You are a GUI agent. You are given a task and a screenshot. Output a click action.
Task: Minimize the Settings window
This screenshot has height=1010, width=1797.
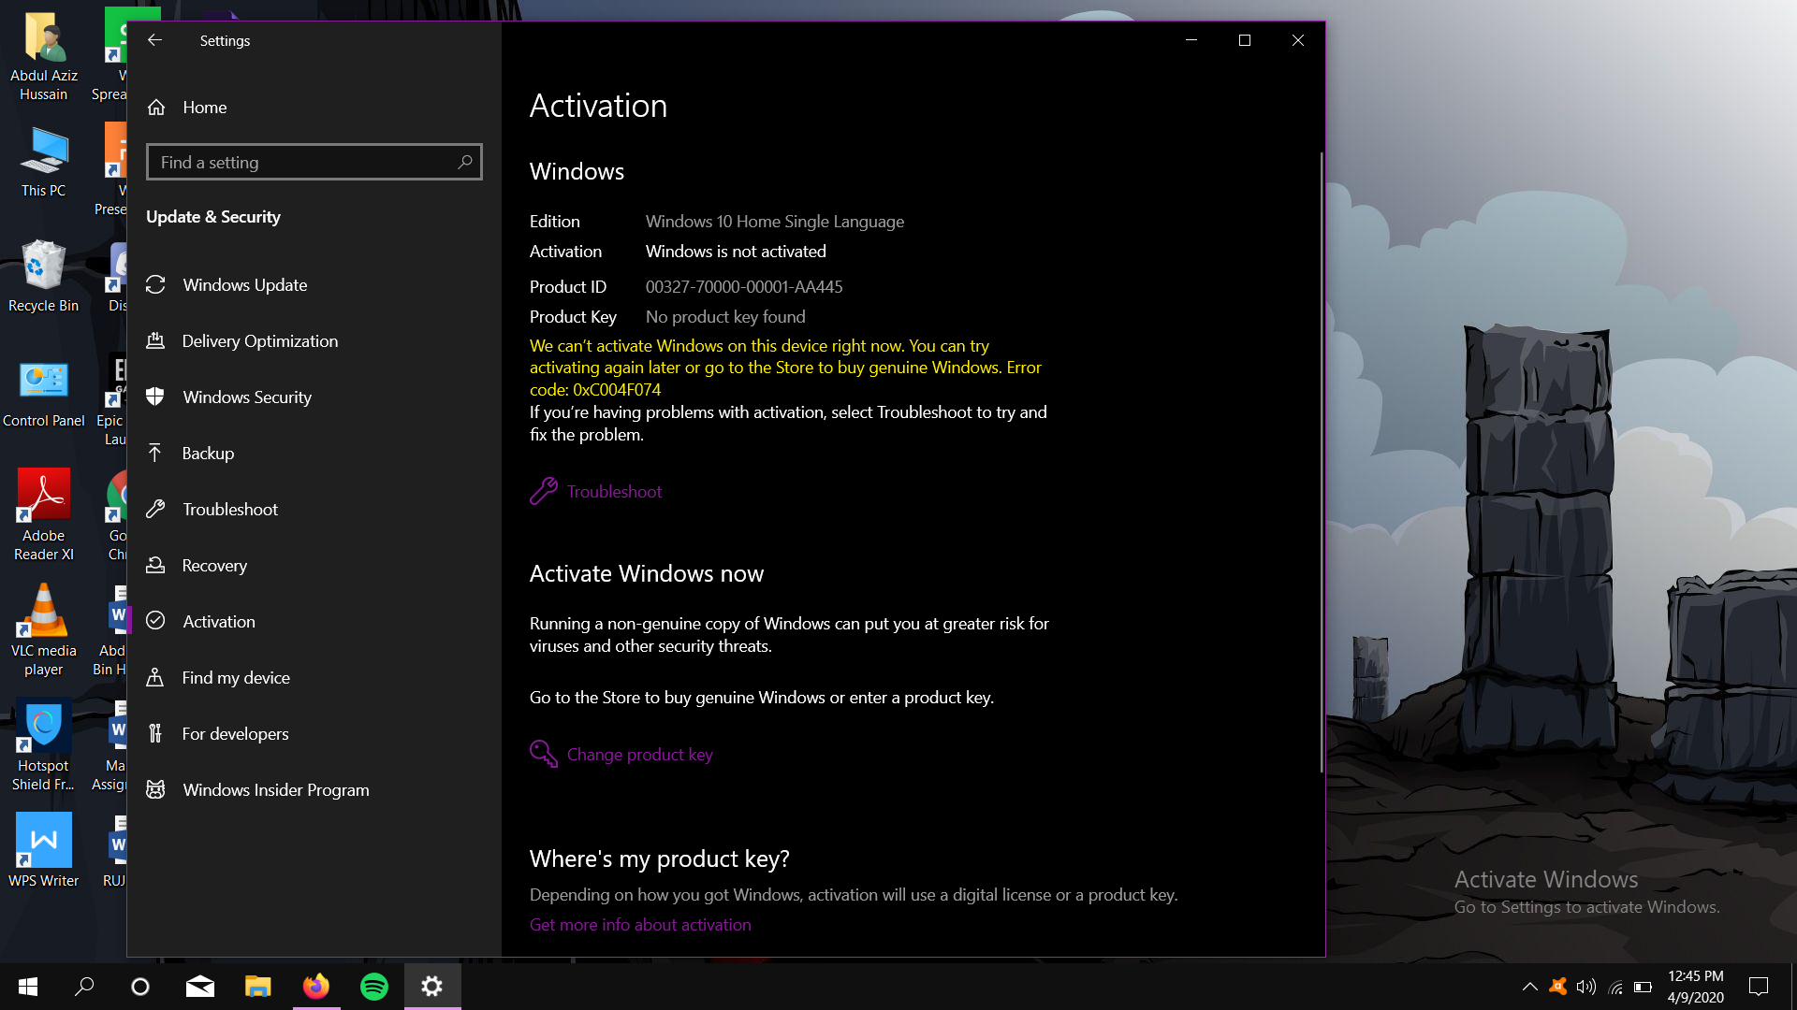(1191, 40)
